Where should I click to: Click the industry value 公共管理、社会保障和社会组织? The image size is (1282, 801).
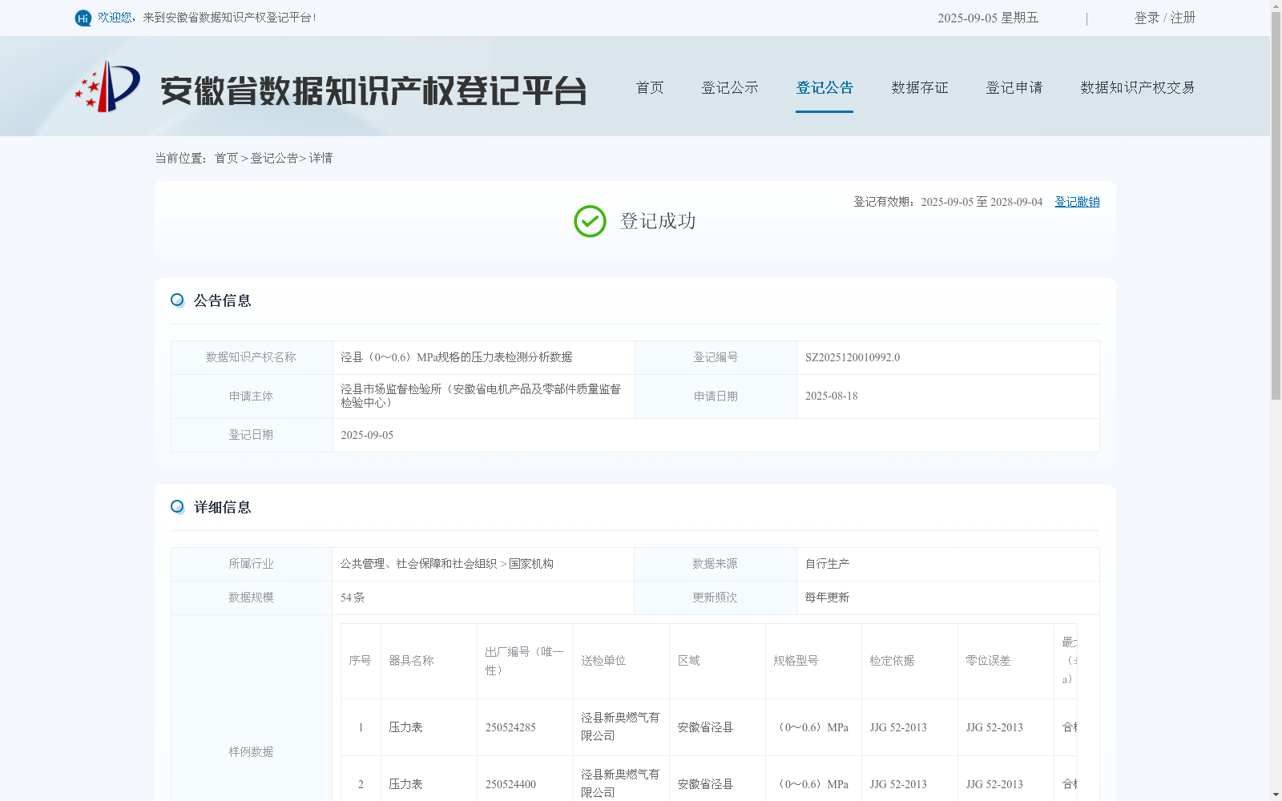click(418, 564)
